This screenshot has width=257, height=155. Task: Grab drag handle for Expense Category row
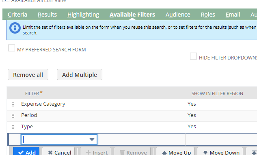coord(13,104)
